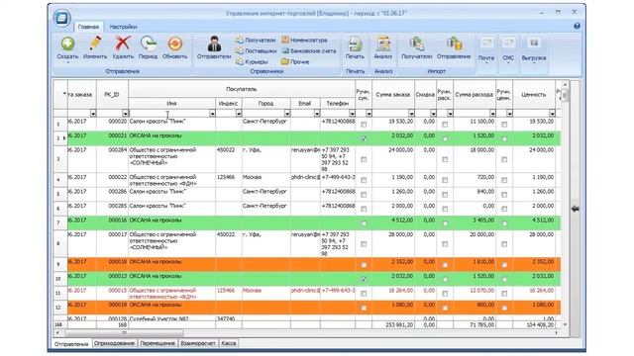The width and height of the screenshot is (634, 356).
Task: Click the Удалить red cross icon
Action: (x=123, y=44)
